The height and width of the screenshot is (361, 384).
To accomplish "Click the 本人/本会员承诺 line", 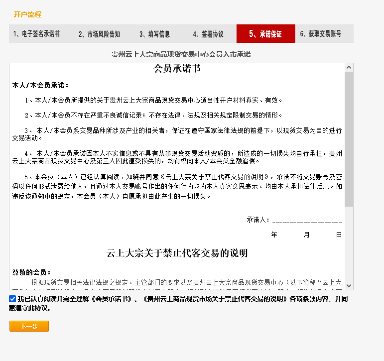I will (40, 85).
